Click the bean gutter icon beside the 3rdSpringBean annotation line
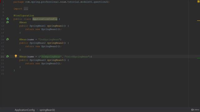The width and height of the screenshot is (200, 112). pyautogui.click(x=7, y=56)
